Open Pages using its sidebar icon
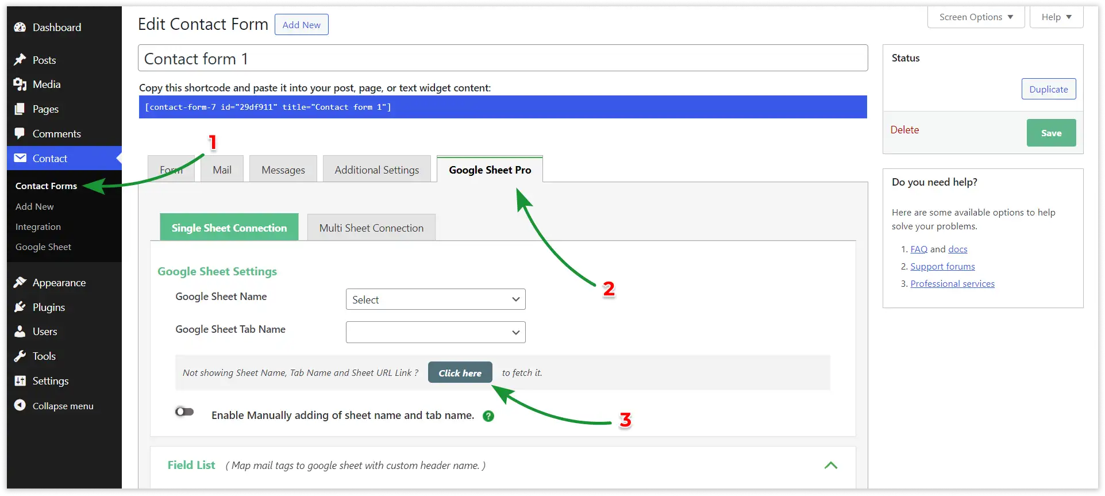 (x=20, y=109)
